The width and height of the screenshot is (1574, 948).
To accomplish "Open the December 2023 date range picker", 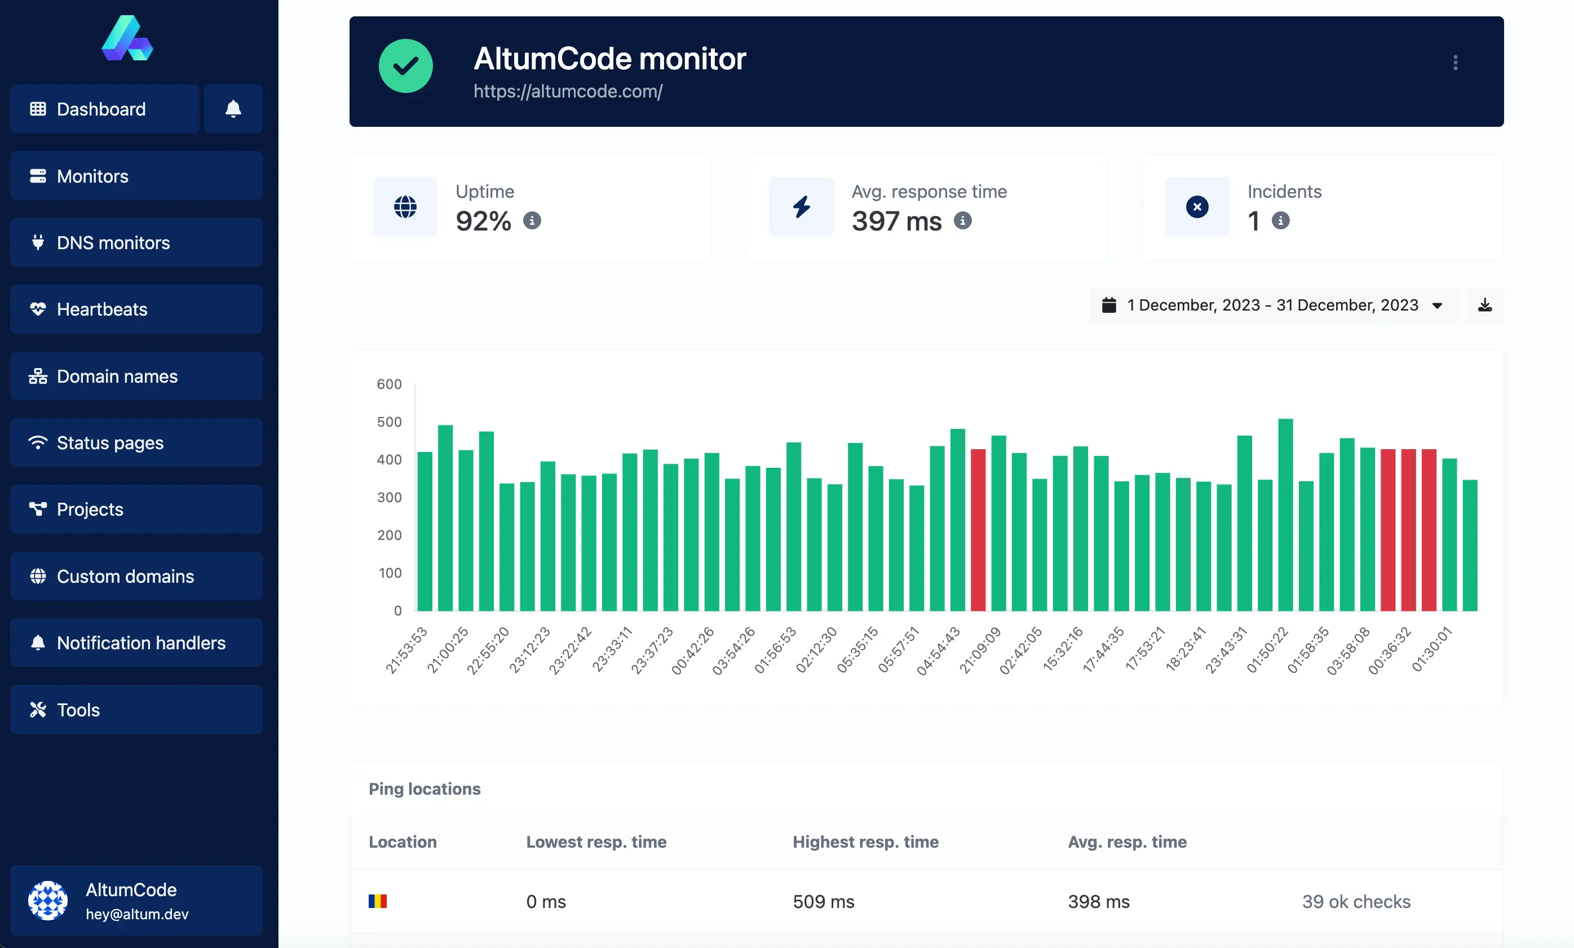I will [x=1272, y=305].
